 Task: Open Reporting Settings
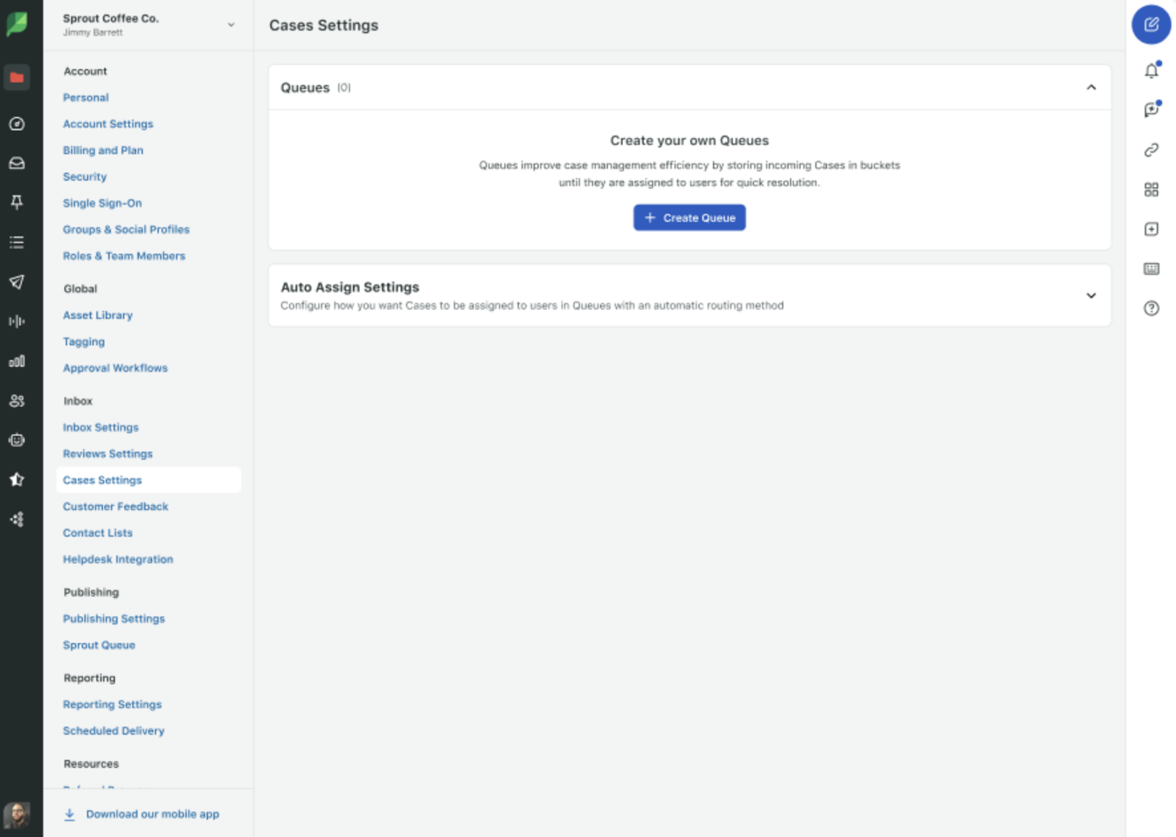[112, 705]
